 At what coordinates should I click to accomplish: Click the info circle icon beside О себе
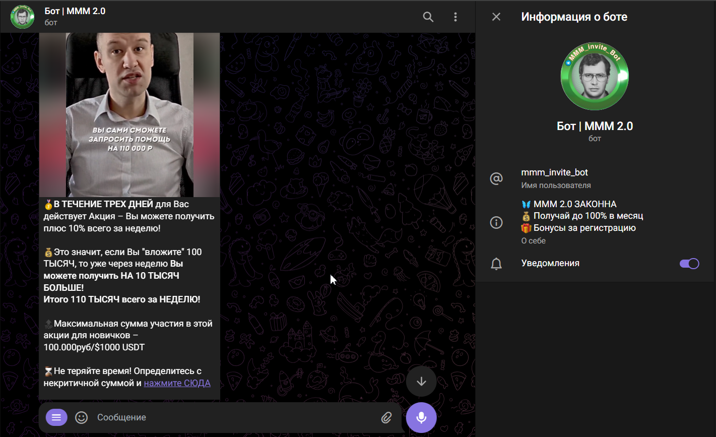click(x=496, y=222)
